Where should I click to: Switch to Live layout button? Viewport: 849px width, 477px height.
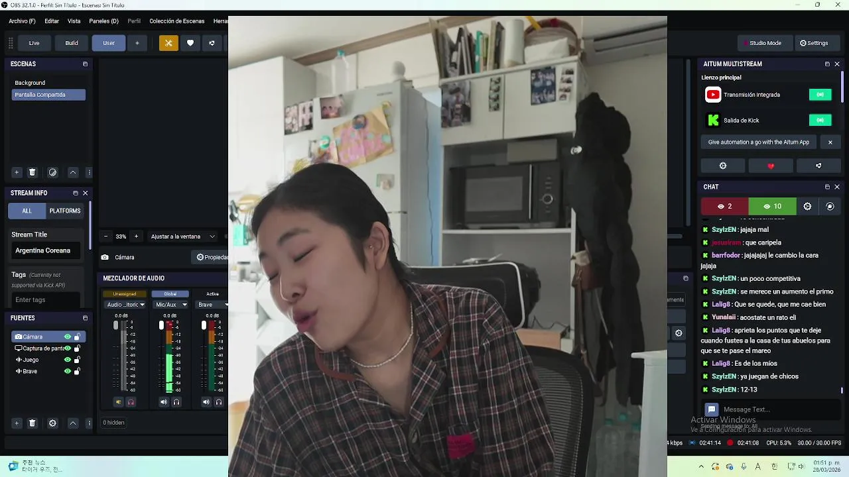click(34, 43)
